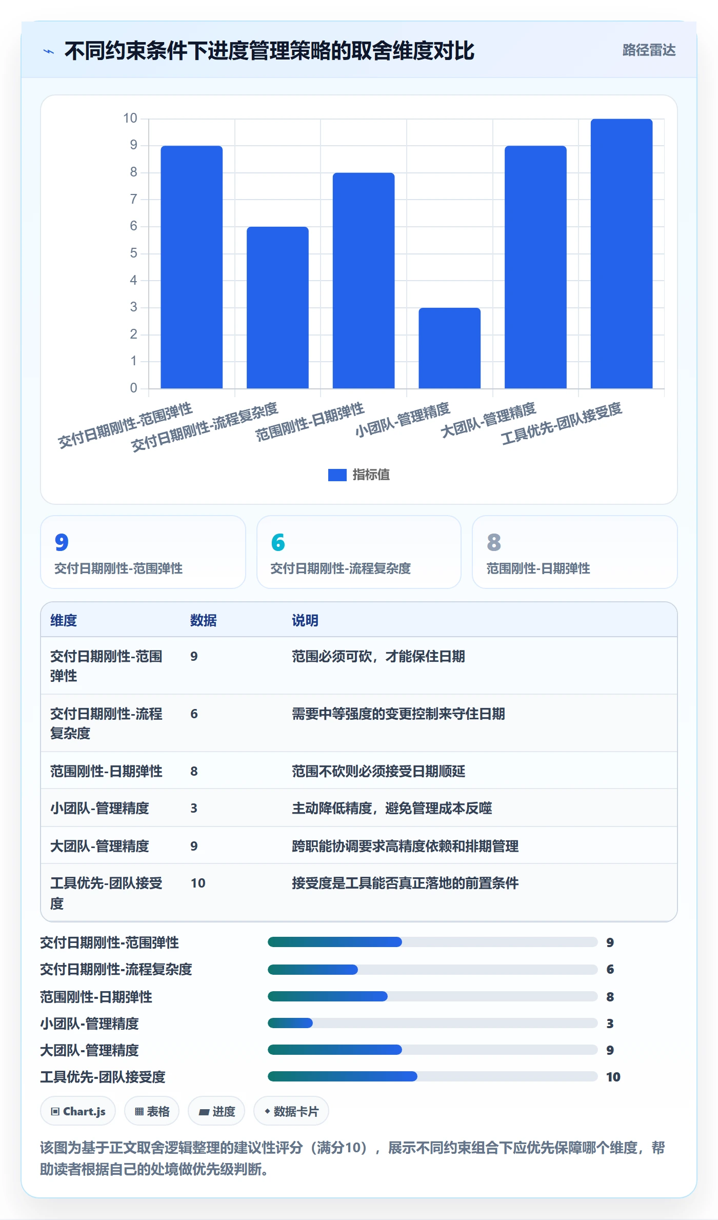Click the 表格 tag chip
Screen dimensions: 718x1220
(152, 1111)
